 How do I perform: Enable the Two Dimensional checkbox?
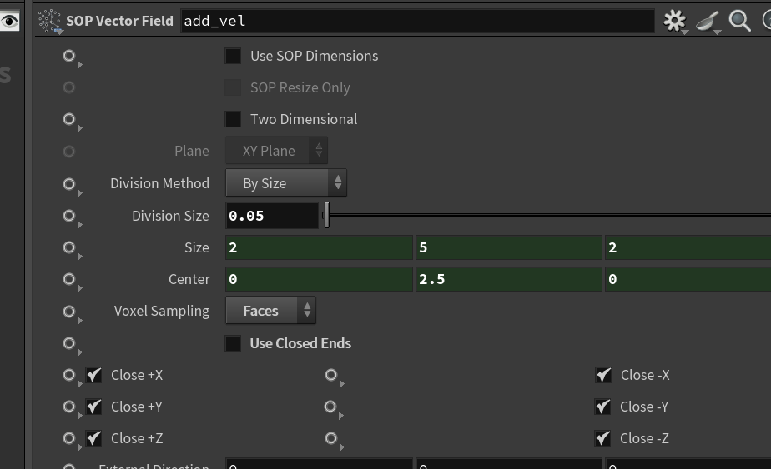(x=233, y=119)
